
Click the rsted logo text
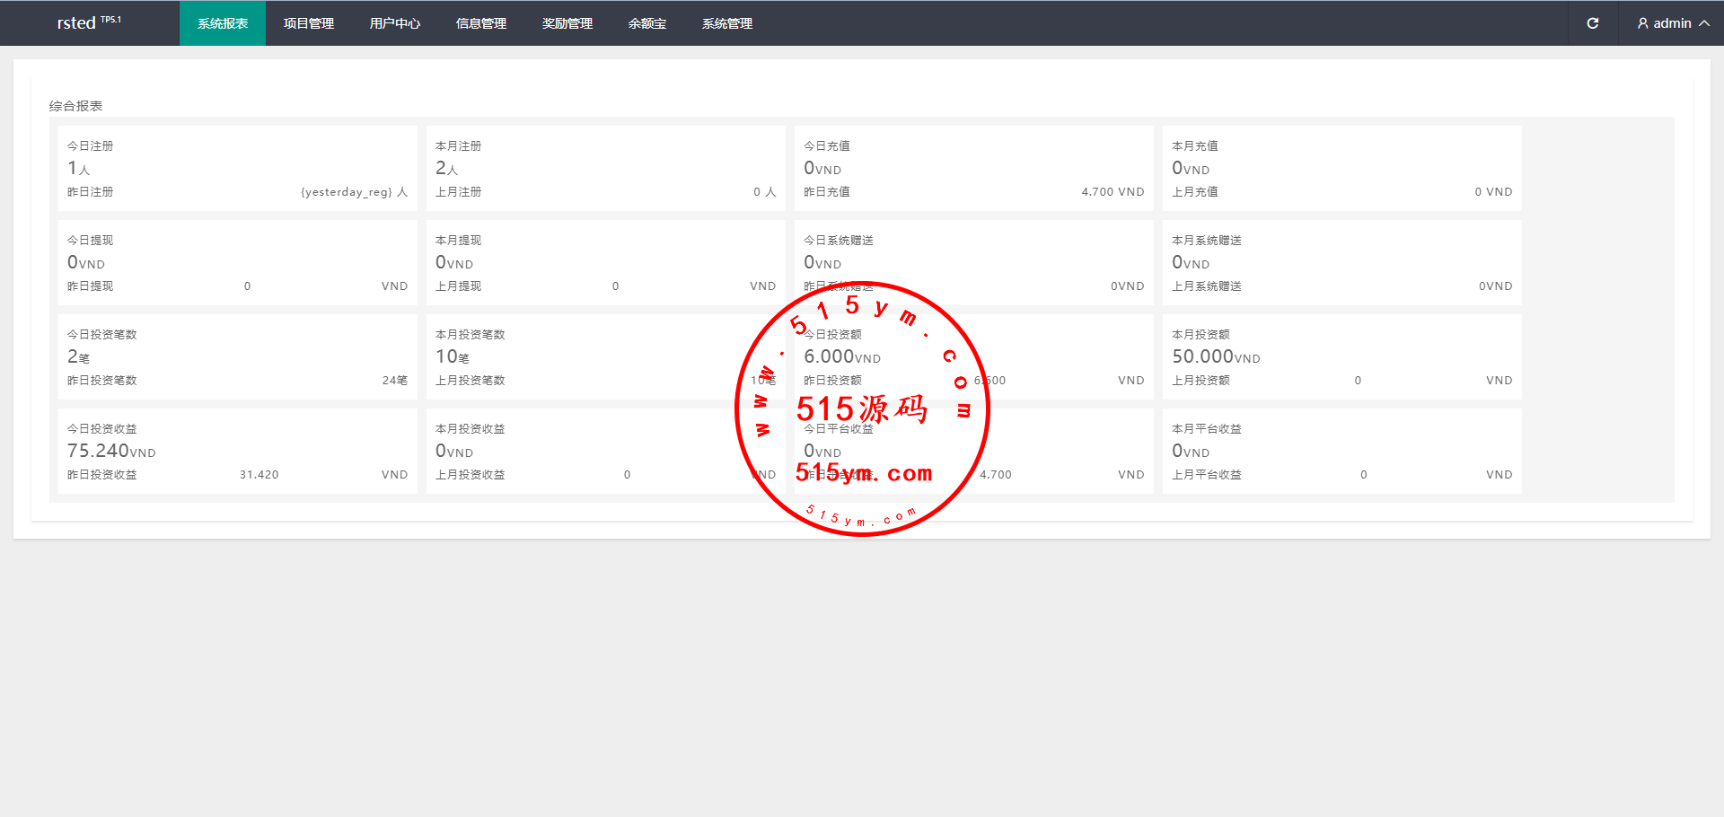coord(77,23)
